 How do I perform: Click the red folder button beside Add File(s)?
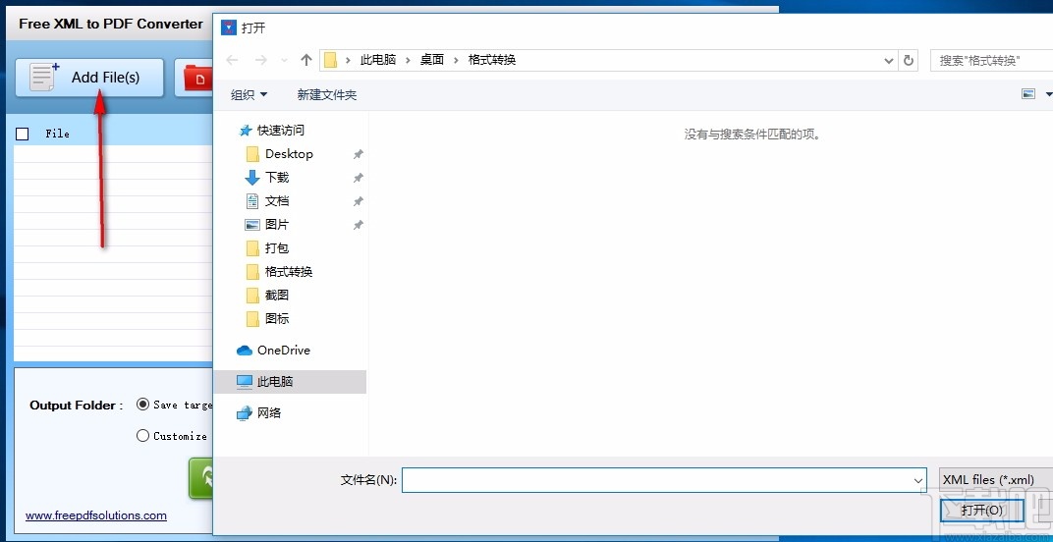click(x=194, y=78)
